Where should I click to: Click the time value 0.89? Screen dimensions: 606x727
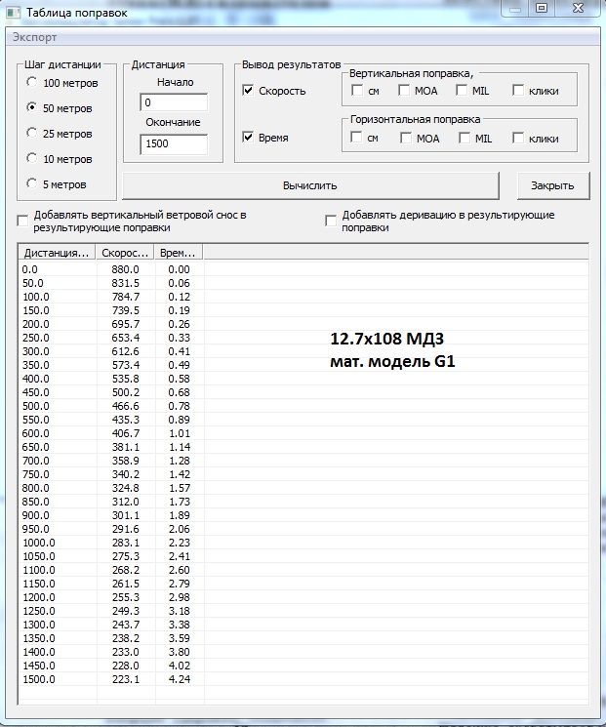click(179, 420)
